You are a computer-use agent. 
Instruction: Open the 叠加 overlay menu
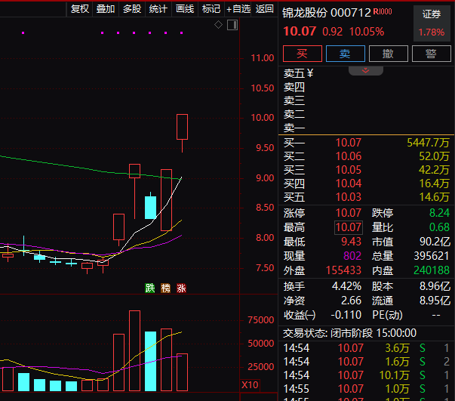click(106, 9)
